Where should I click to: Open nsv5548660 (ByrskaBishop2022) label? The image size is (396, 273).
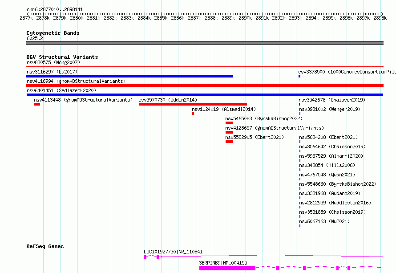(x=338, y=184)
